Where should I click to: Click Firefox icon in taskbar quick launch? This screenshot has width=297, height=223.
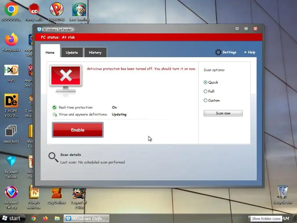pyautogui.click(x=45, y=218)
